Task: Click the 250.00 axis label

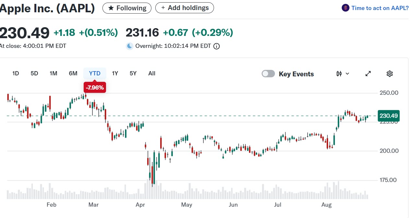Action: tap(389, 93)
